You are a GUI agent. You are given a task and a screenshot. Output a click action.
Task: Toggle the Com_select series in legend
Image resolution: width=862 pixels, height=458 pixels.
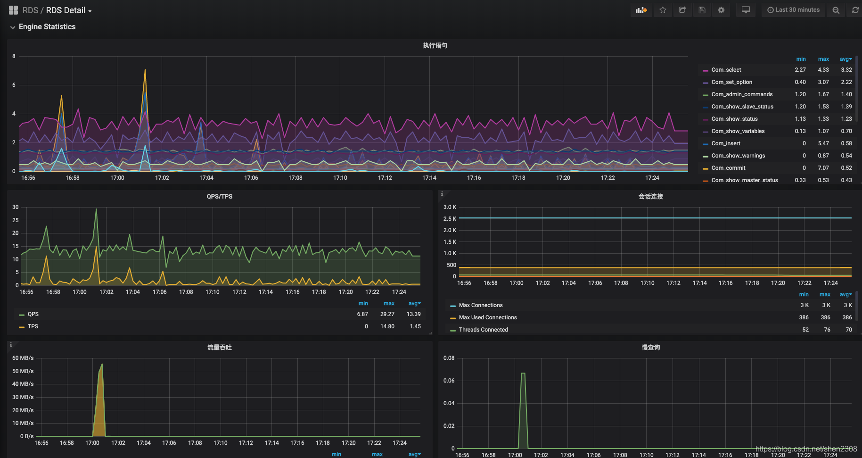(726, 70)
